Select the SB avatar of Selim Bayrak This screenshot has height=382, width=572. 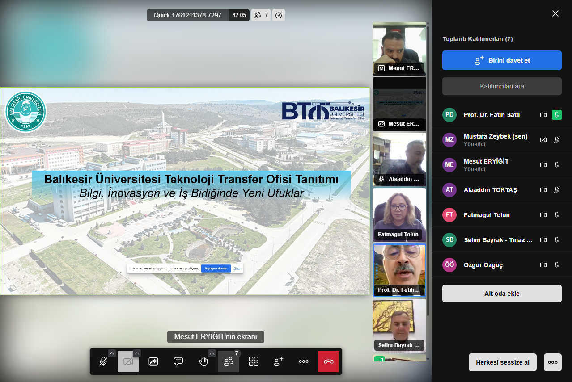point(449,240)
